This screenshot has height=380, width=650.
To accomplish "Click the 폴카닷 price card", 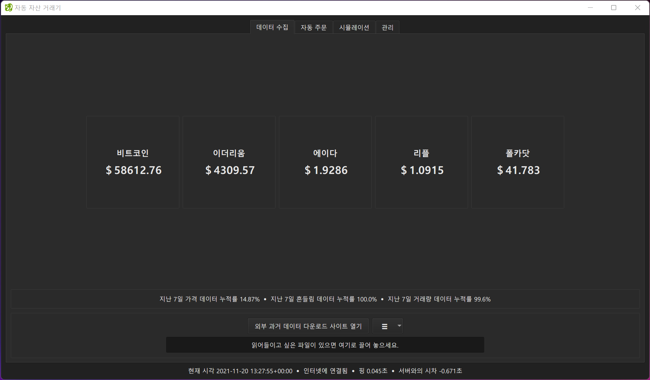I will click(x=518, y=162).
